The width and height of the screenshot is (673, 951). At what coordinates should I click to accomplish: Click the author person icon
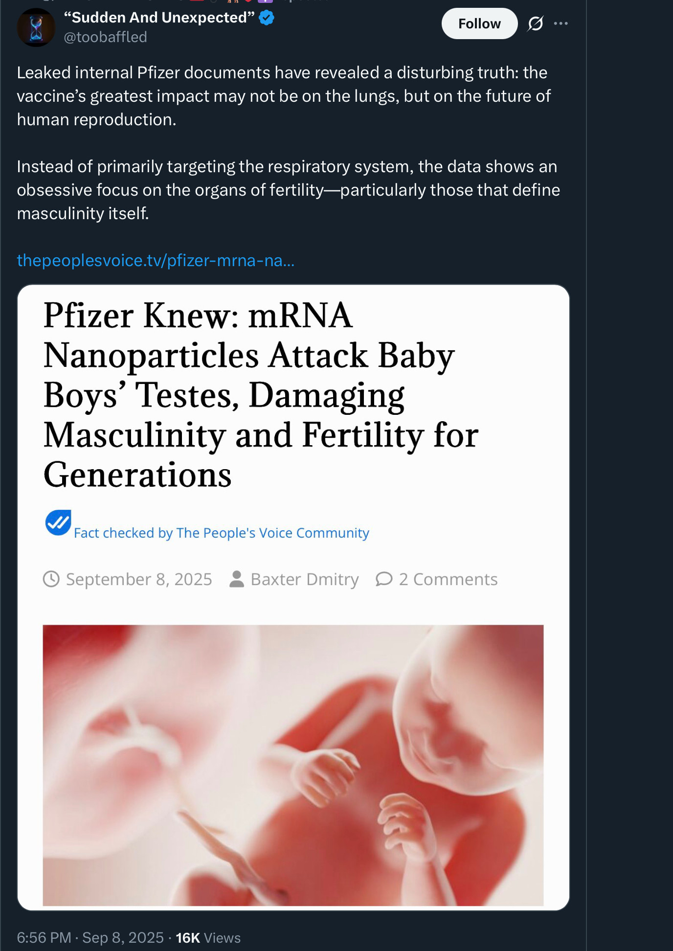click(x=237, y=579)
